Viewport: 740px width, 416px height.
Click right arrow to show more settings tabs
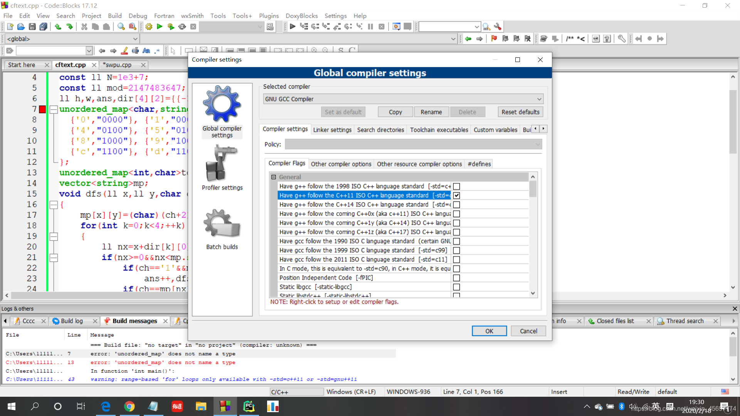pyautogui.click(x=543, y=129)
